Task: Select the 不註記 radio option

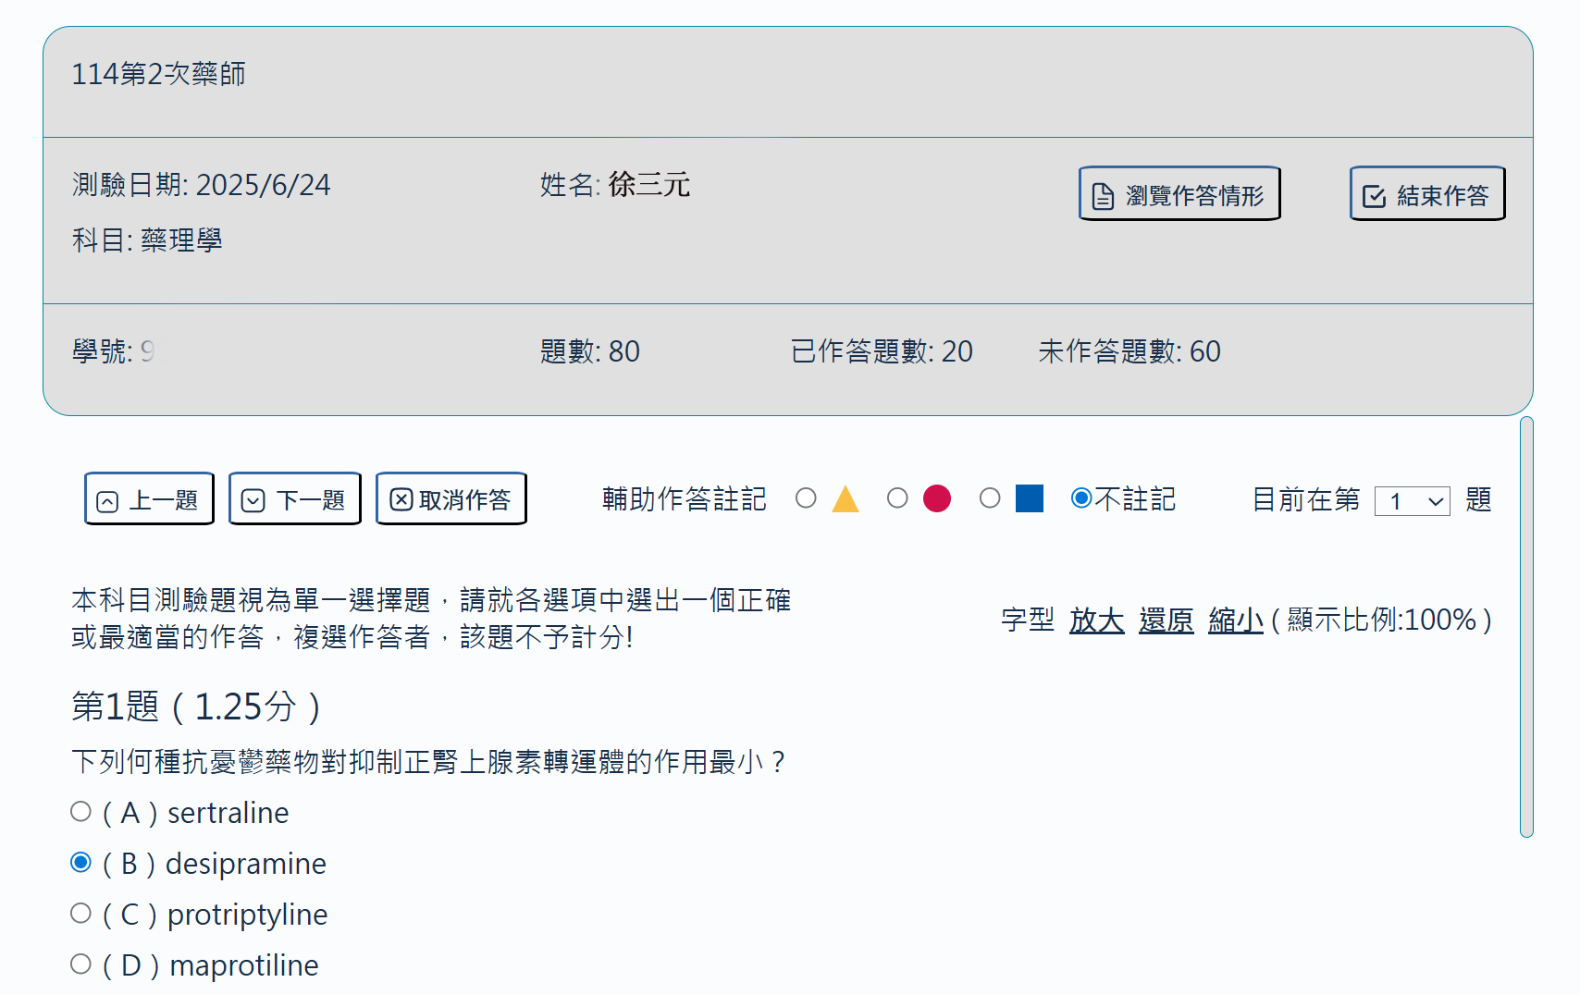Action: click(x=1080, y=498)
